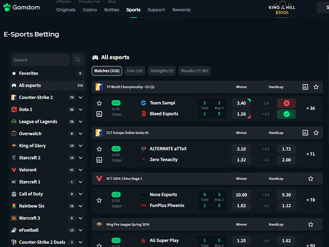329x247 pixels.
Task: Expand the King of Glory chevron
Action: tap(81, 146)
